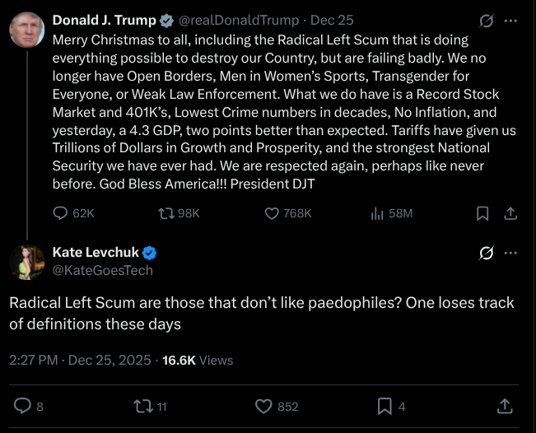
Task: Bookmark Kate Levchuk's post
Action: [x=384, y=406]
